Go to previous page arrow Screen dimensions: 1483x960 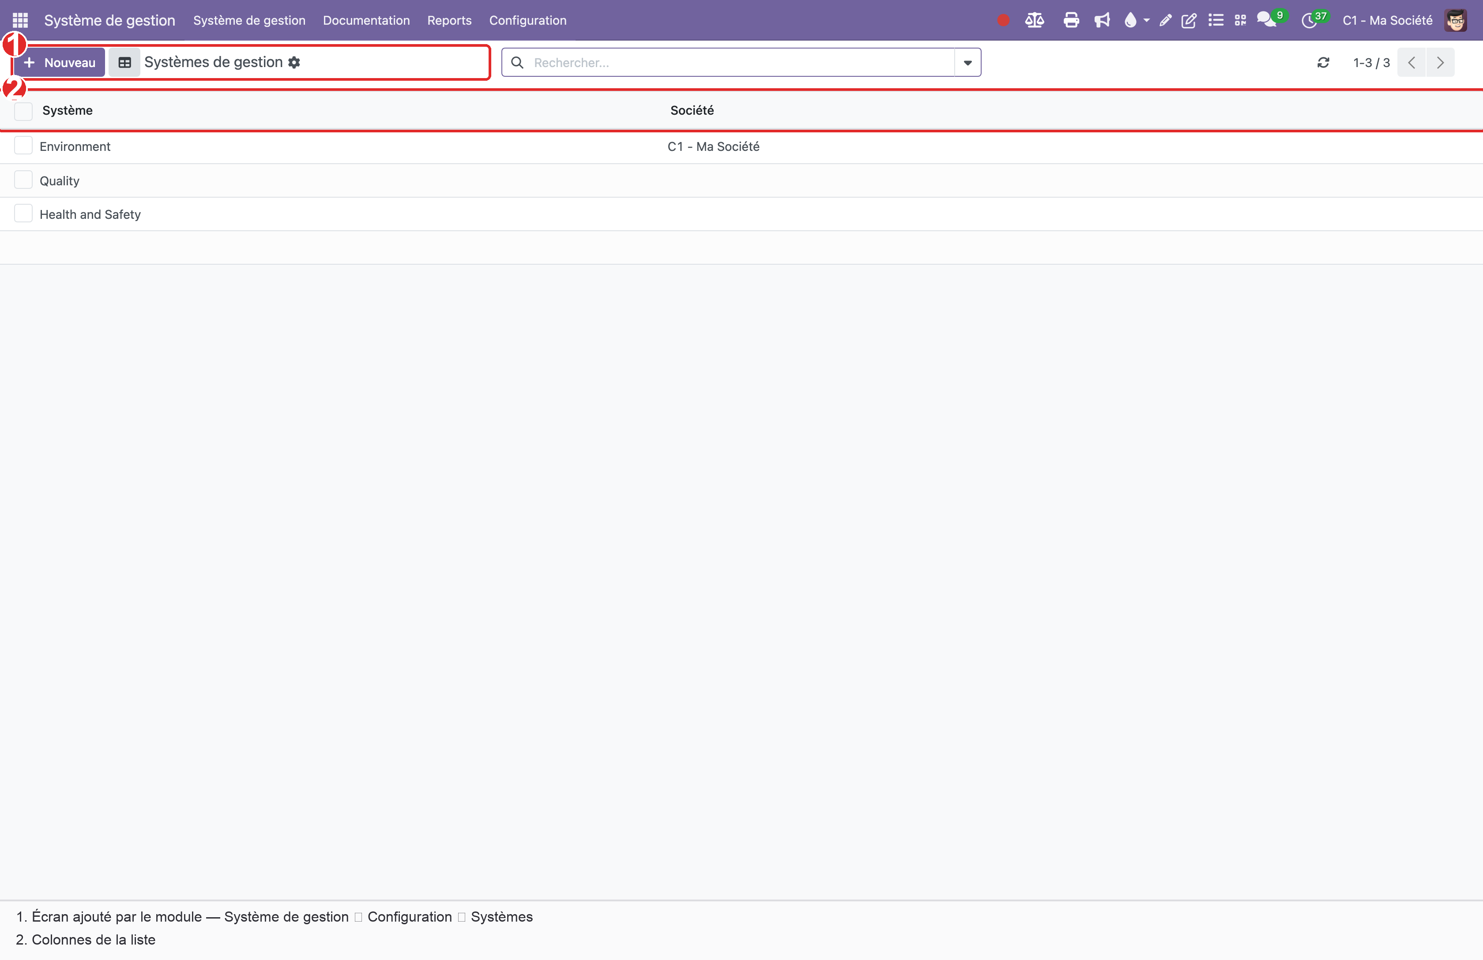[x=1411, y=62]
